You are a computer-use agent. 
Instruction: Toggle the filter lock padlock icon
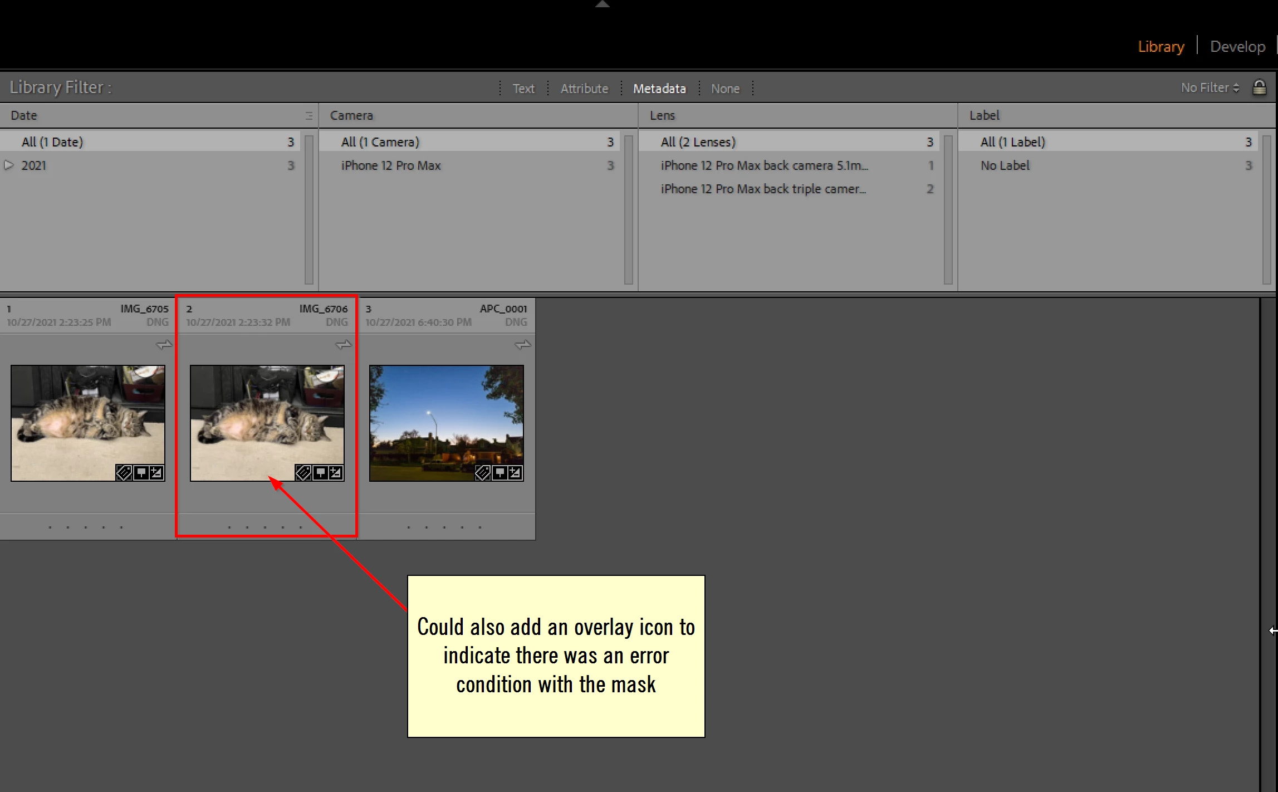click(1259, 87)
